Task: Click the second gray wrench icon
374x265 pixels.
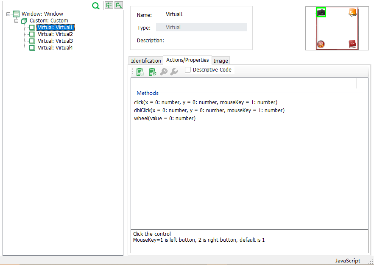Action: pos(174,72)
